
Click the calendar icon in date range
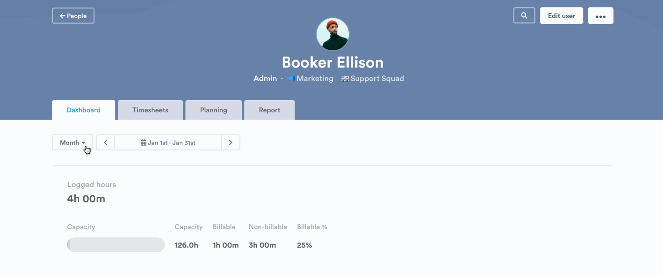coord(143,143)
